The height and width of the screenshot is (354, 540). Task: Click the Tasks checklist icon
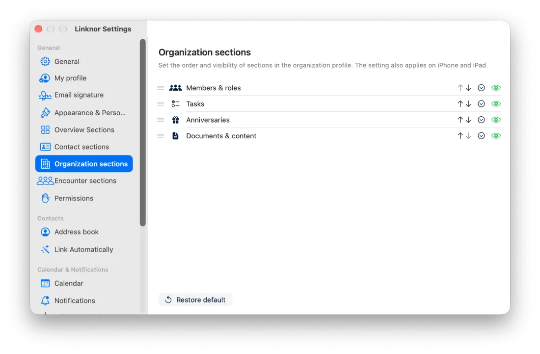175,104
